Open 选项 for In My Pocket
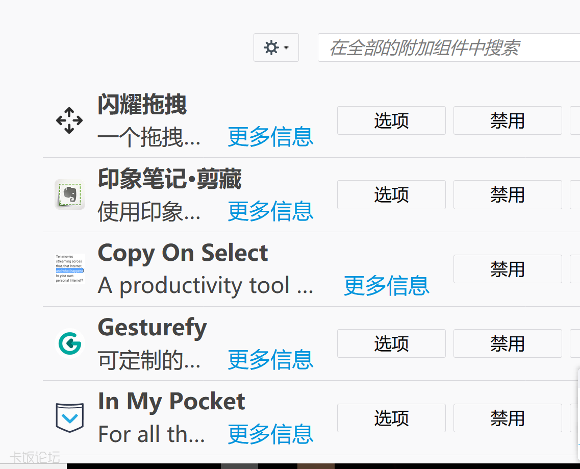Image resolution: width=580 pixels, height=469 pixels. click(x=391, y=418)
